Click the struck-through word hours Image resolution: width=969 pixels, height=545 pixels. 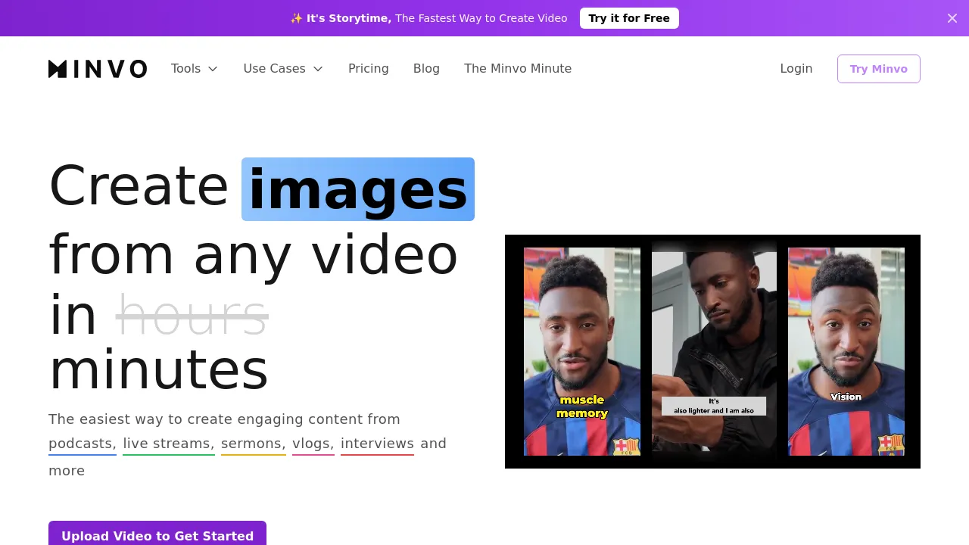pos(192,315)
